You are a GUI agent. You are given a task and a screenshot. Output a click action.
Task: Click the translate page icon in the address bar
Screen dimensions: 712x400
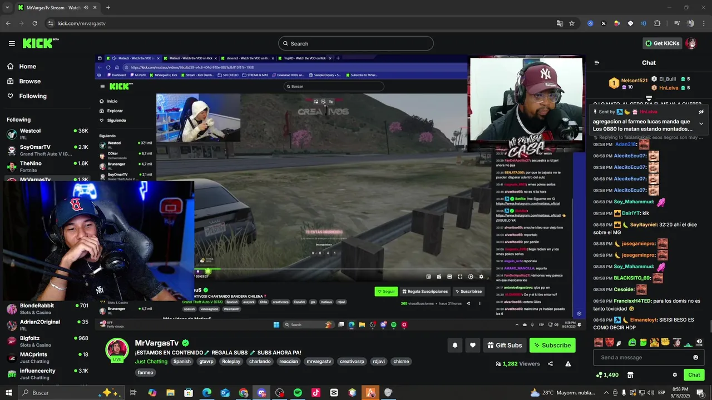560,23
